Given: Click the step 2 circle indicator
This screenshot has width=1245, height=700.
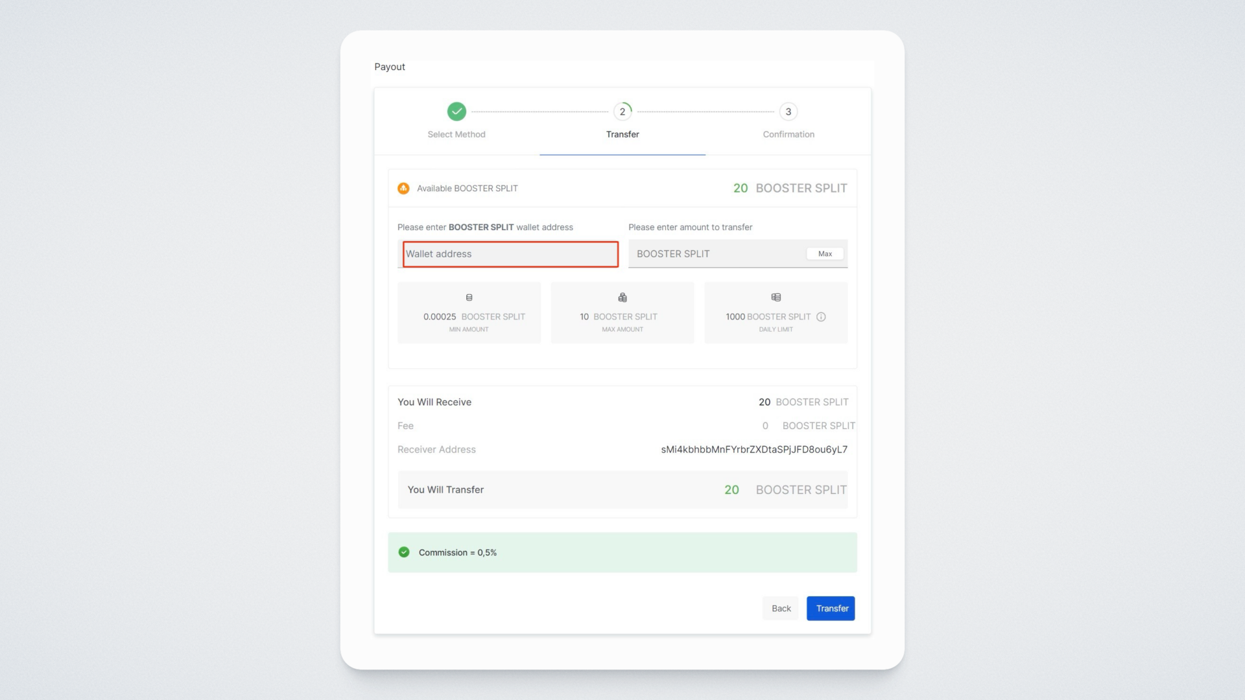Looking at the screenshot, I should [x=622, y=111].
